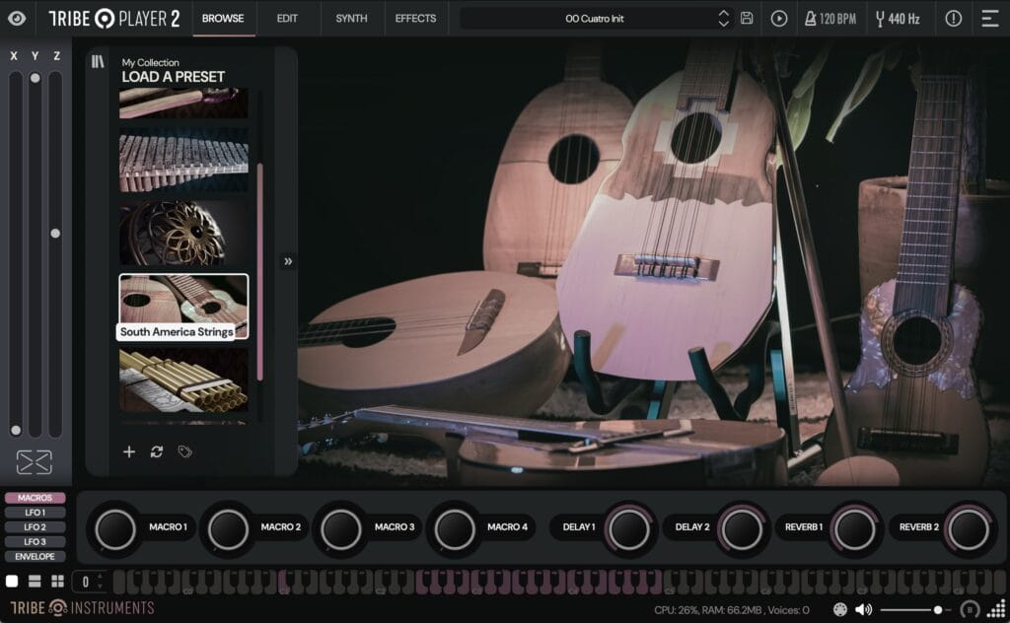Mute output with speaker icon
1010x623 pixels.
863,609
